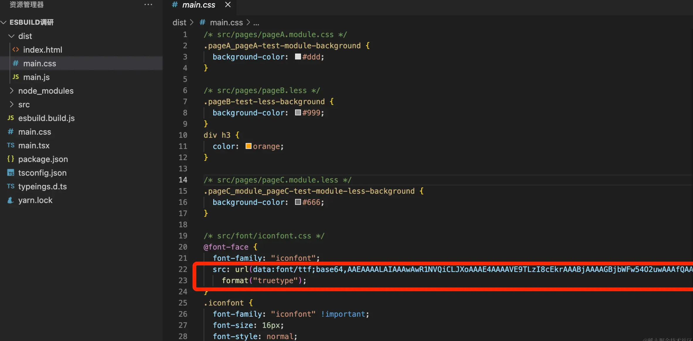Open main.js in the dist folder

pyautogui.click(x=81, y=77)
